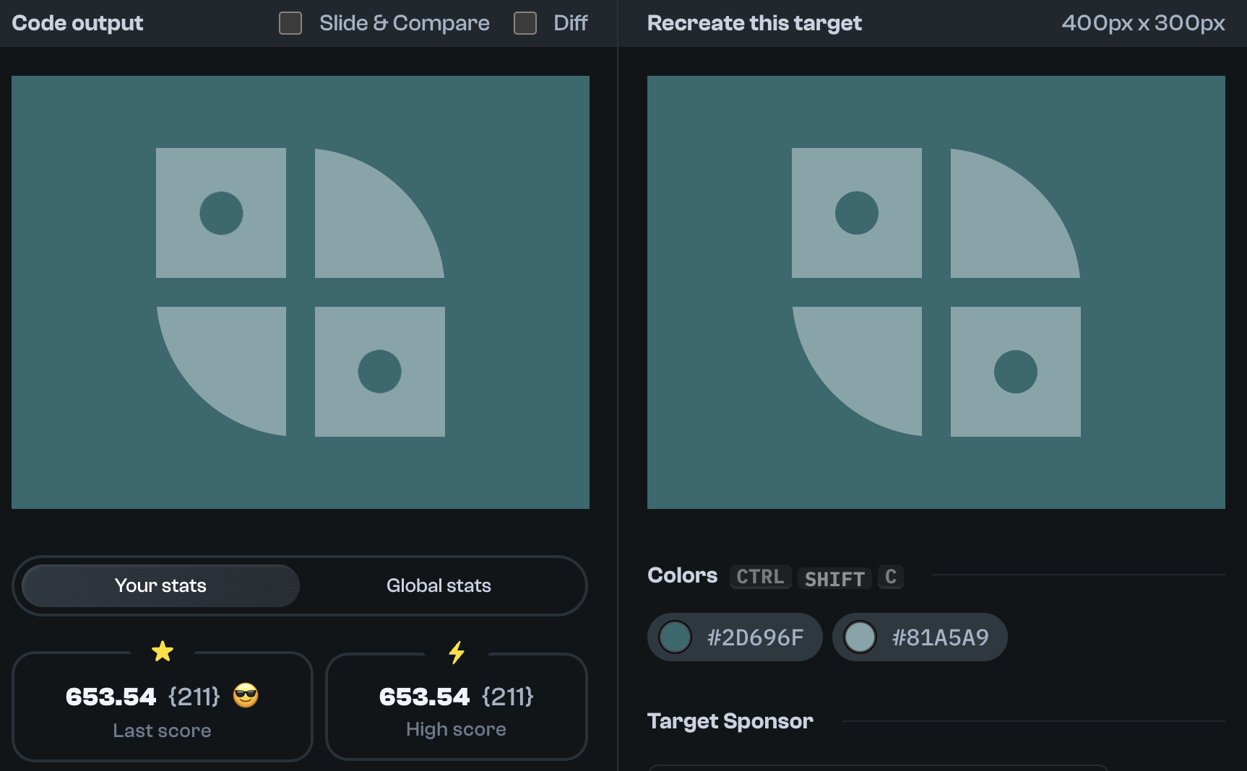Click the Code output heading

click(78, 23)
